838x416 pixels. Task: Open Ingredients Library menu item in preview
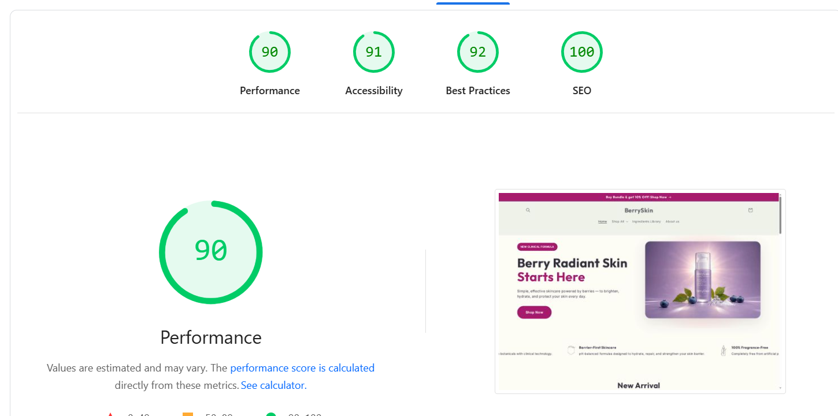(x=646, y=222)
